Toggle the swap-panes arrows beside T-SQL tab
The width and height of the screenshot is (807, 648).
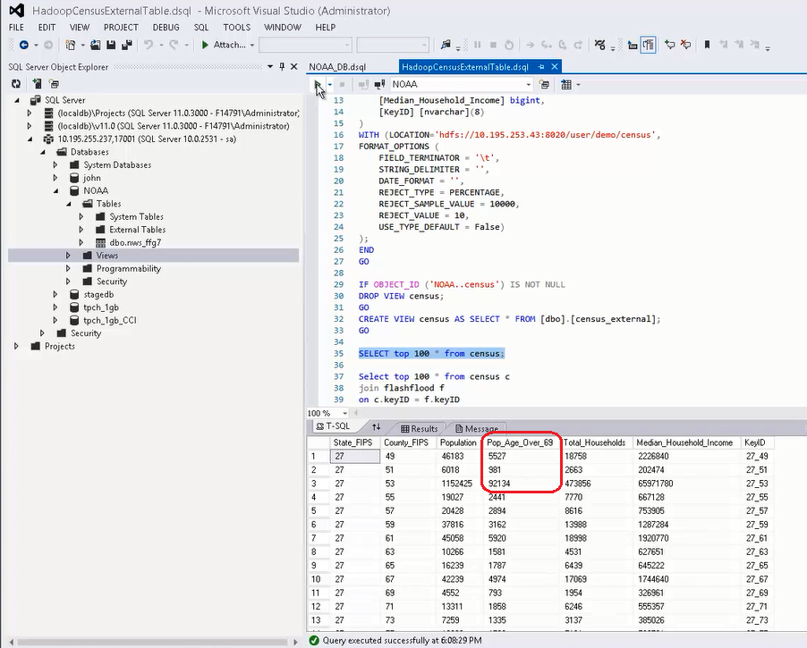[x=377, y=427]
